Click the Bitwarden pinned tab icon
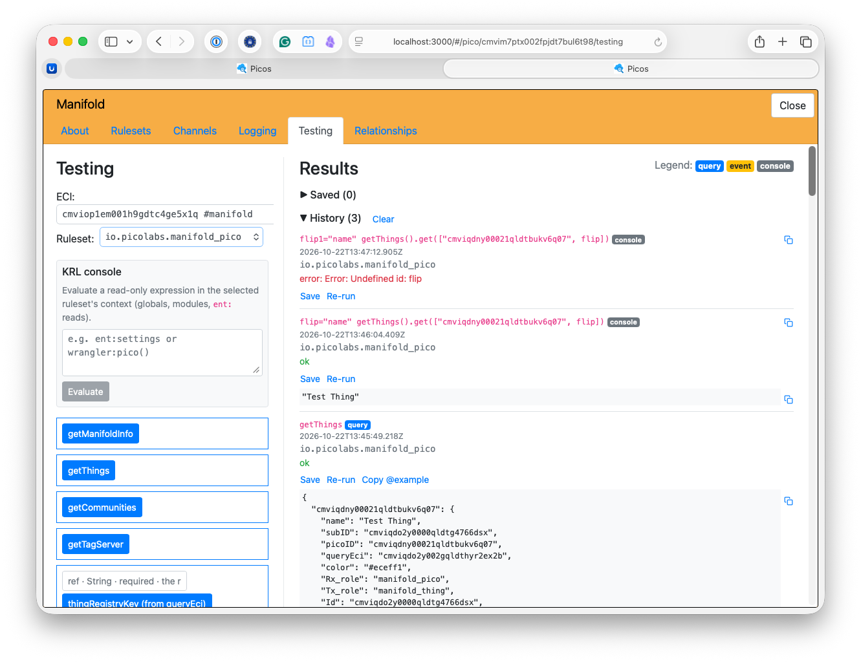 pos(52,69)
